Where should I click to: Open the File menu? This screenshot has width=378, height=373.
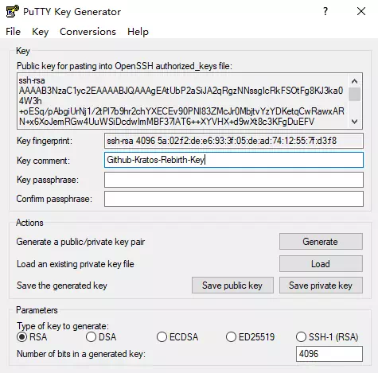coord(13,32)
